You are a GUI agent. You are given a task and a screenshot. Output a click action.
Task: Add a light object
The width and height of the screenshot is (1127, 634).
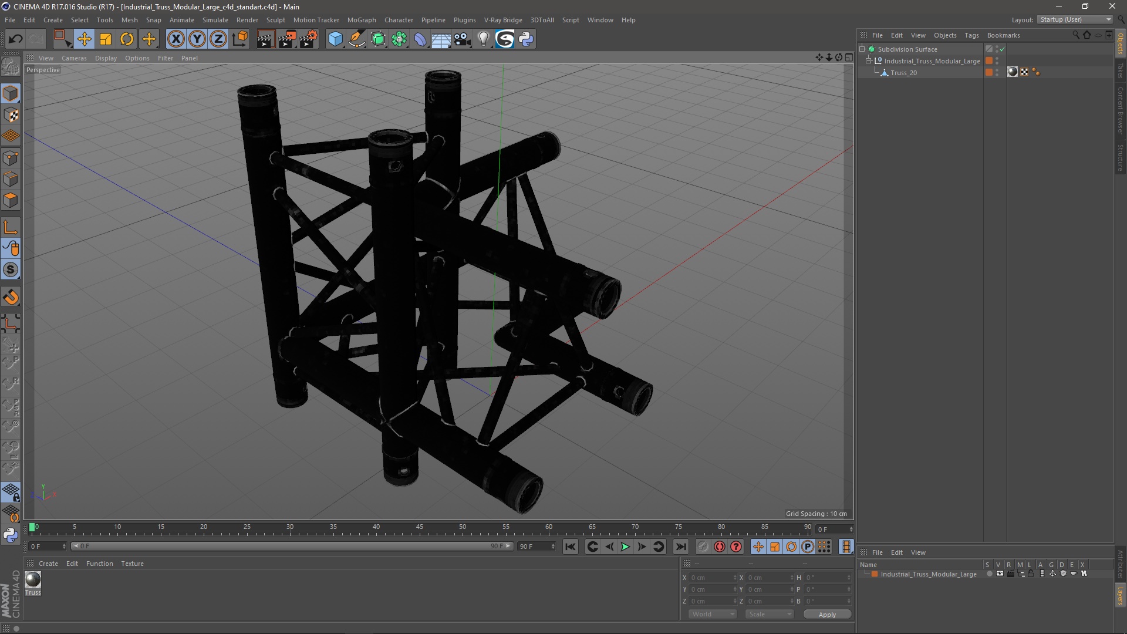[x=483, y=39]
